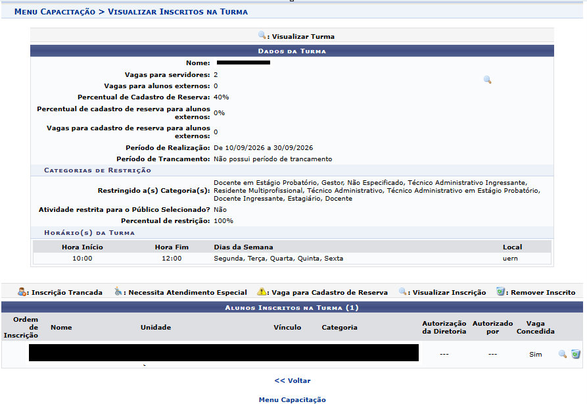Click the start time 10:00

point(82,259)
